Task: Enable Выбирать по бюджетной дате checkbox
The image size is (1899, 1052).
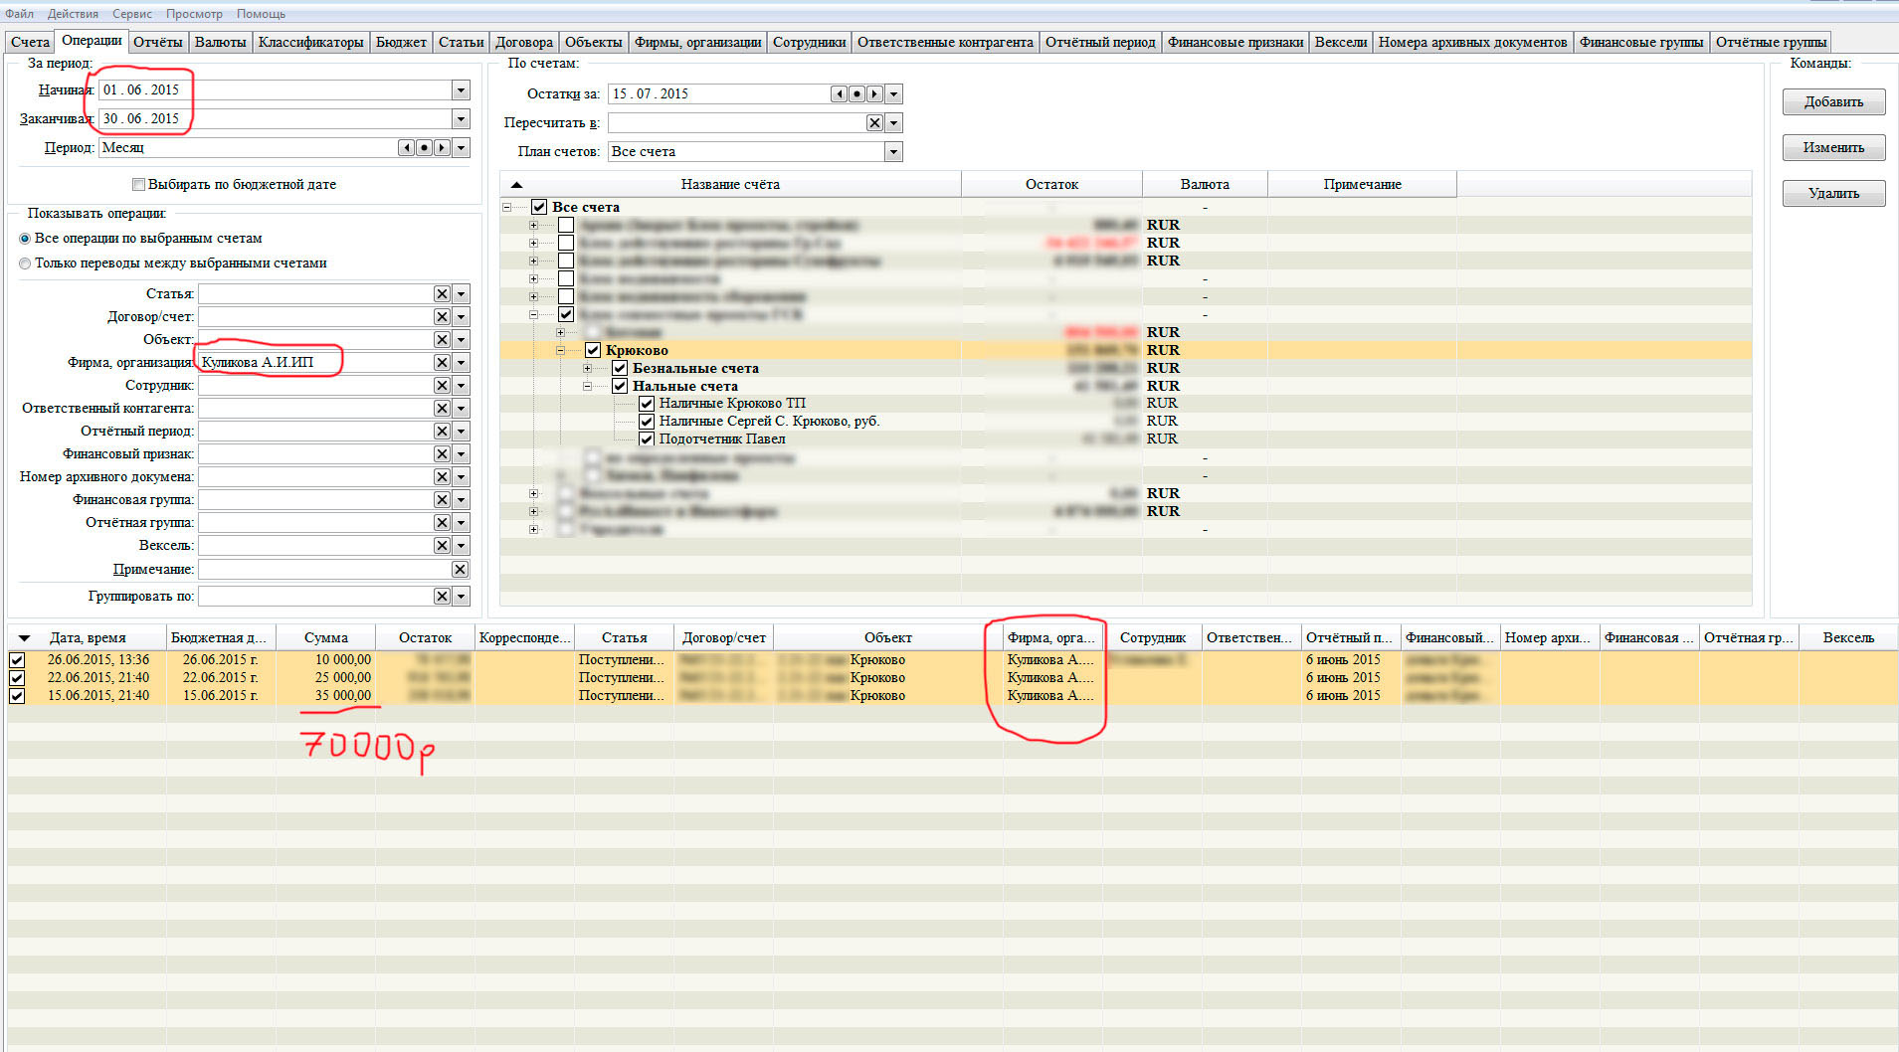Action: pos(139,185)
